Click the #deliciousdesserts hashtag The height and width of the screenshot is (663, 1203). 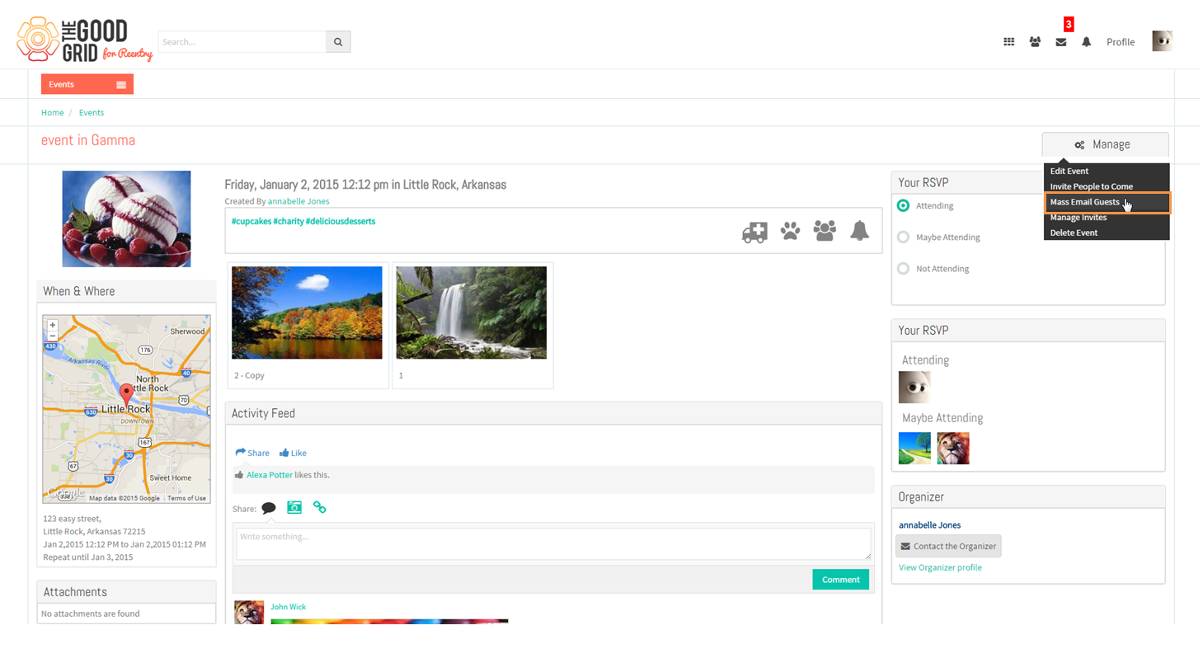click(x=341, y=221)
